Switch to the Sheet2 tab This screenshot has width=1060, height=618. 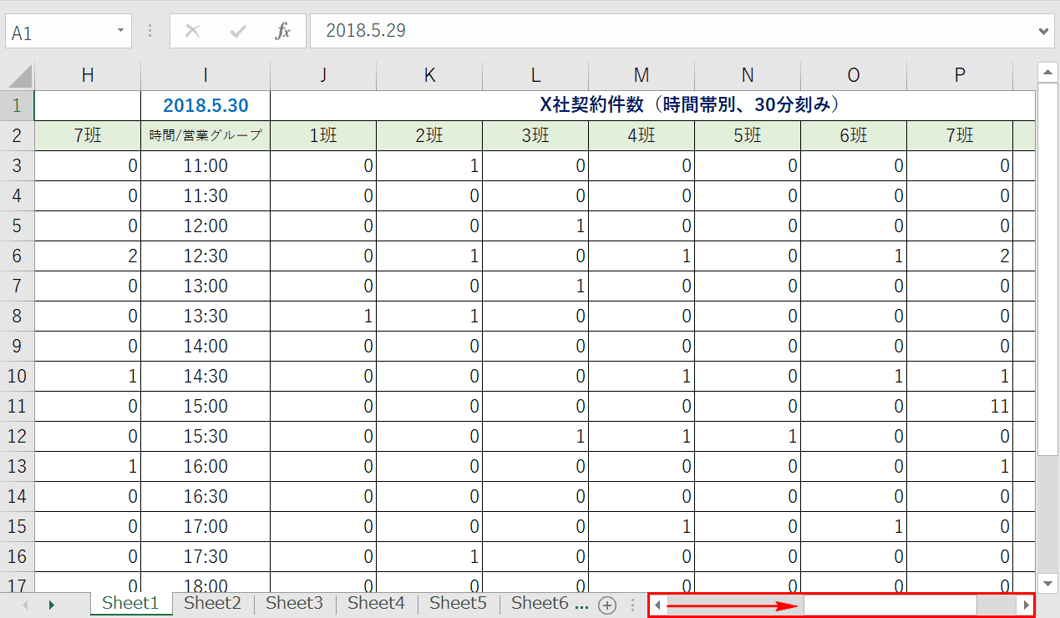tap(212, 603)
